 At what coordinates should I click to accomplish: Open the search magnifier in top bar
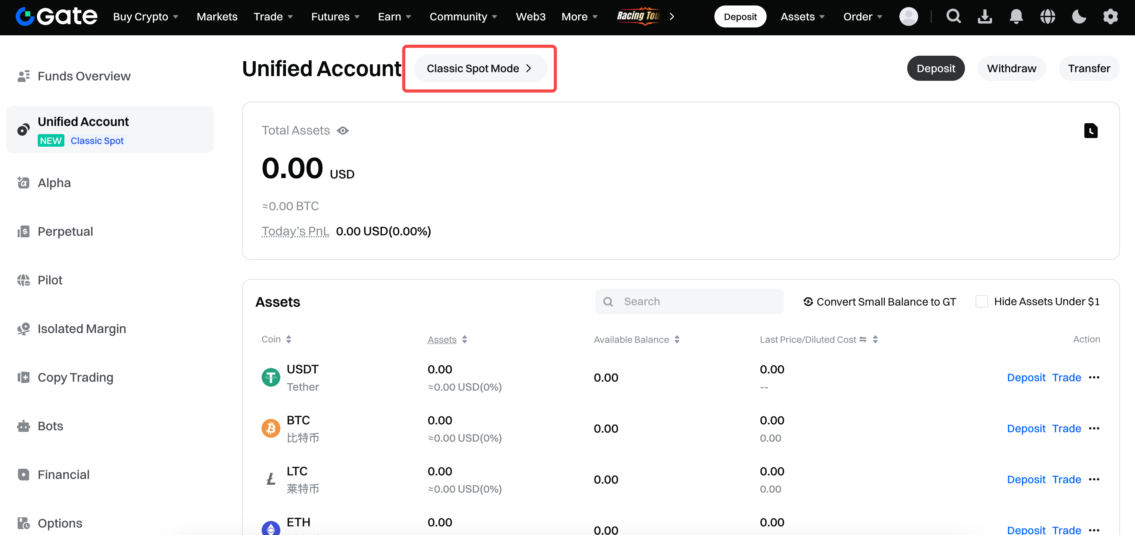tap(954, 17)
